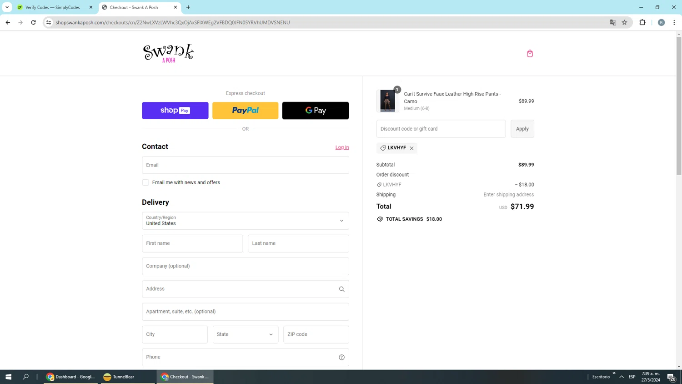Viewport: 682px width, 384px height.
Task: Remove the LKVHYF discount code tag
Action: click(411, 148)
